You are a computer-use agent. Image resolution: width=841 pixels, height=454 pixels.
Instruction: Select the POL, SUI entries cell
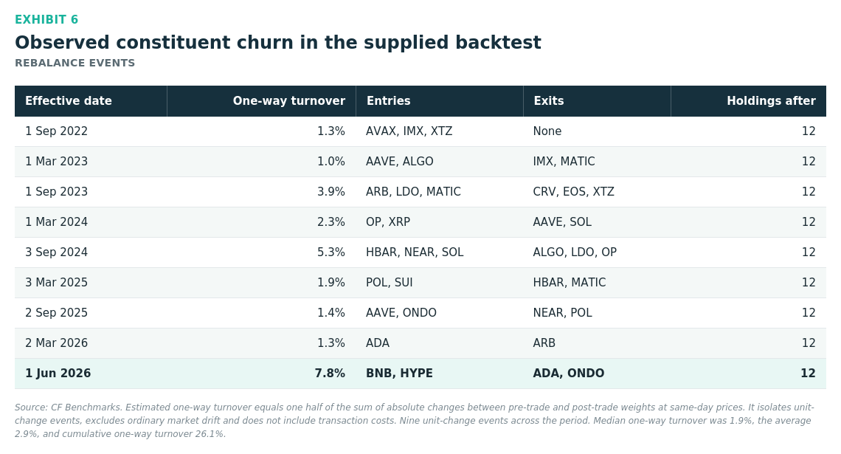coord(390,282)
